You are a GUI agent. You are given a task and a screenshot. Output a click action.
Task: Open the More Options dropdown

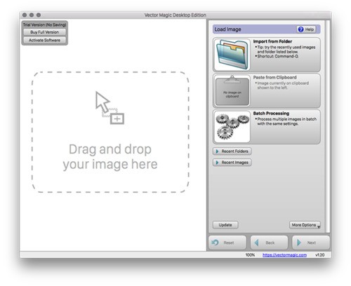pos(305,225)
